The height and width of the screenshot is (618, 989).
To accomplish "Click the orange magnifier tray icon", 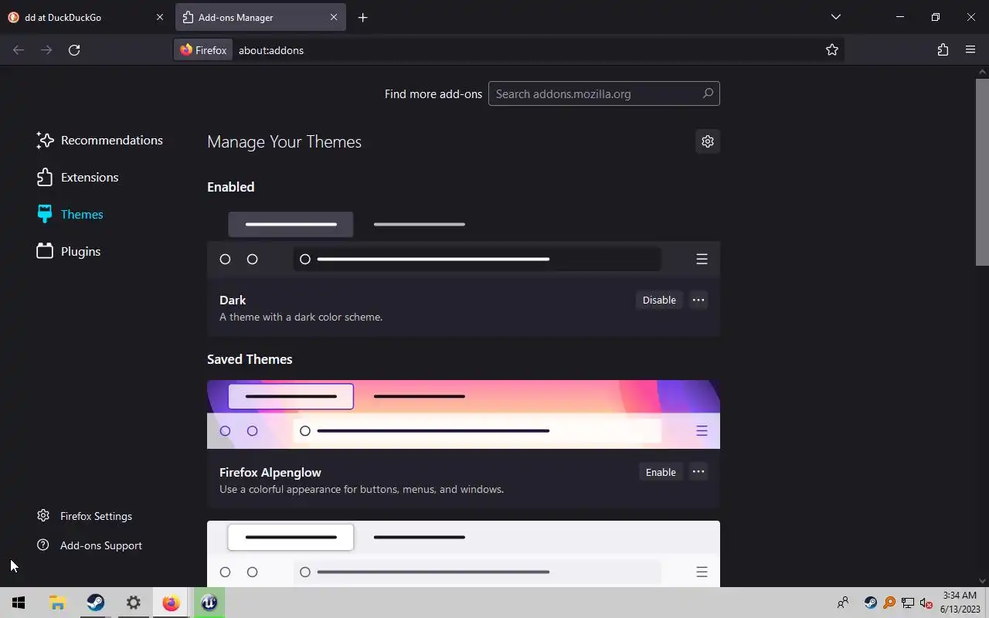I will point(889,603).
